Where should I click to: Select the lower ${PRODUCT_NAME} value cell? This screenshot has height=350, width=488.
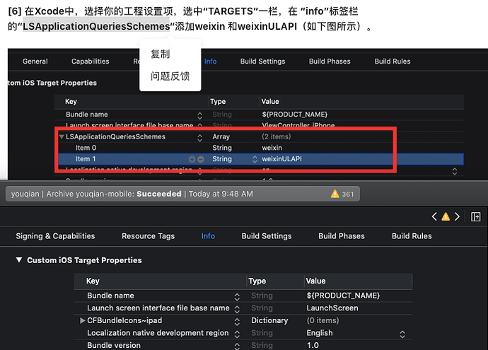point(343,296)
